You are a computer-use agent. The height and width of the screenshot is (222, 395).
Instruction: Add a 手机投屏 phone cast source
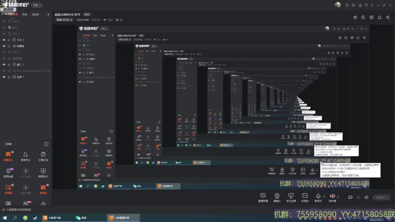tap(291, 198)
